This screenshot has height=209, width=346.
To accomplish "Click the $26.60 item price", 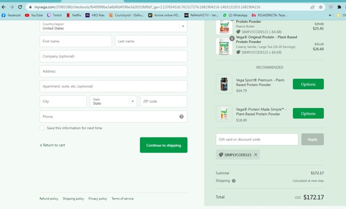I will click(x=318, y=49).
